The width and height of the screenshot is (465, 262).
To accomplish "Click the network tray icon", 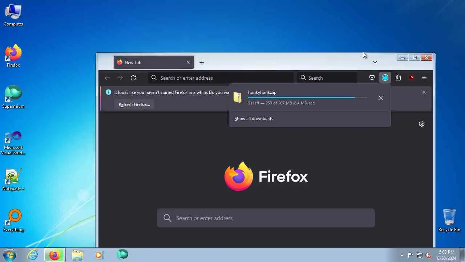I will click(x=420, y=255).
